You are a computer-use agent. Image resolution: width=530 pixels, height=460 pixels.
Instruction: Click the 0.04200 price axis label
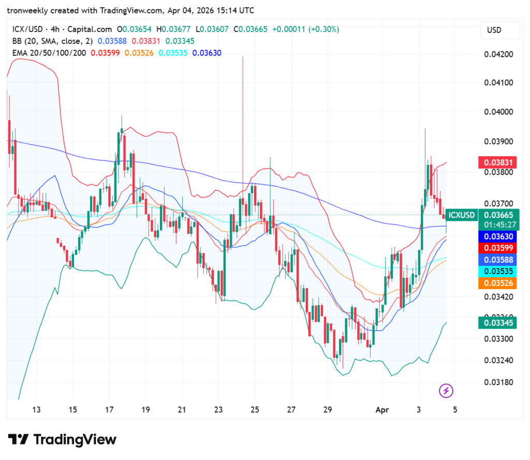[497, 54]
